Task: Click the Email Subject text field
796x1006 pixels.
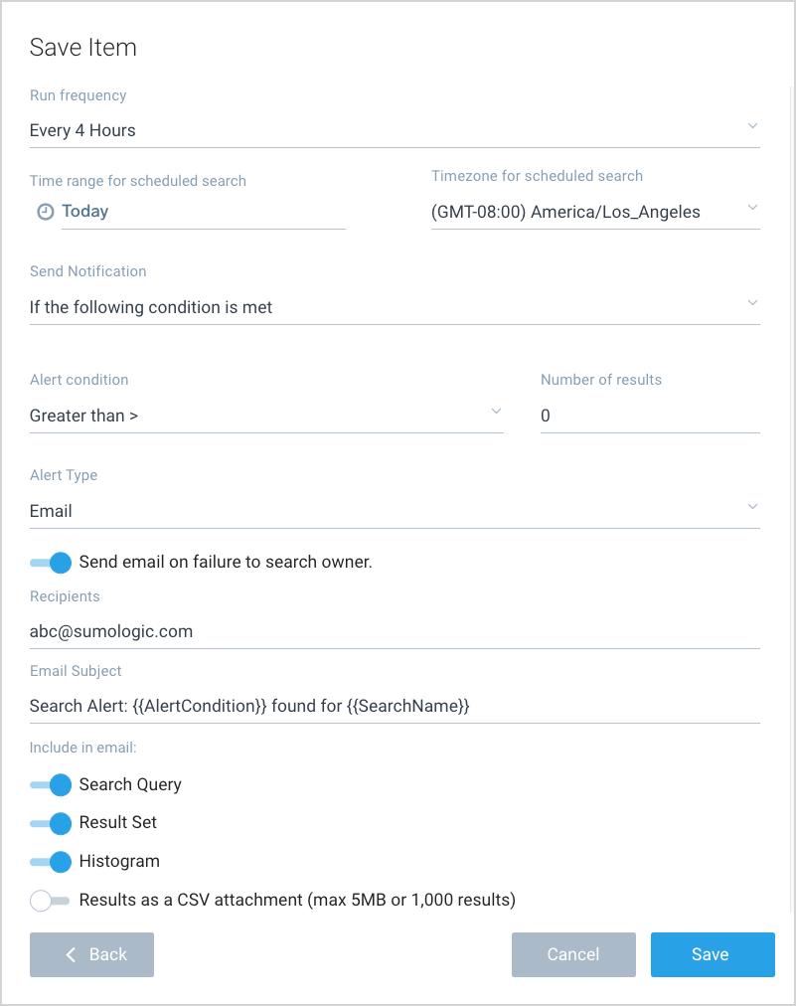Action: click(395, 707)
